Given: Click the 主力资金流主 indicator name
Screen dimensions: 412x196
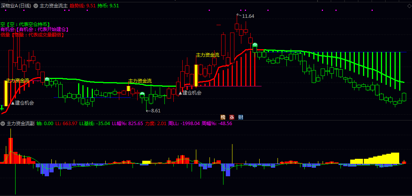Looking at the screenshot, I should click(x=54, y=6).
